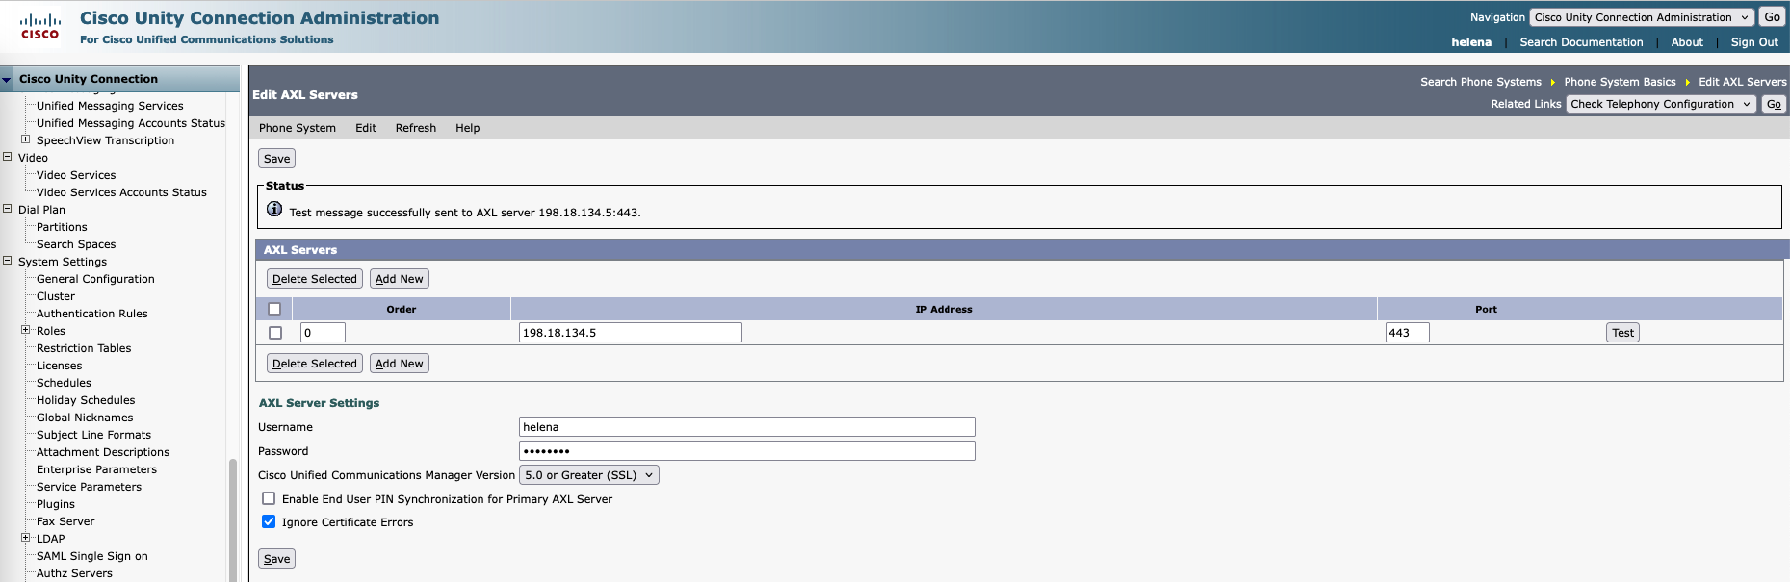Click the Username input field
This screenshot has width=1790, height=582.
[x=746, y=427]
